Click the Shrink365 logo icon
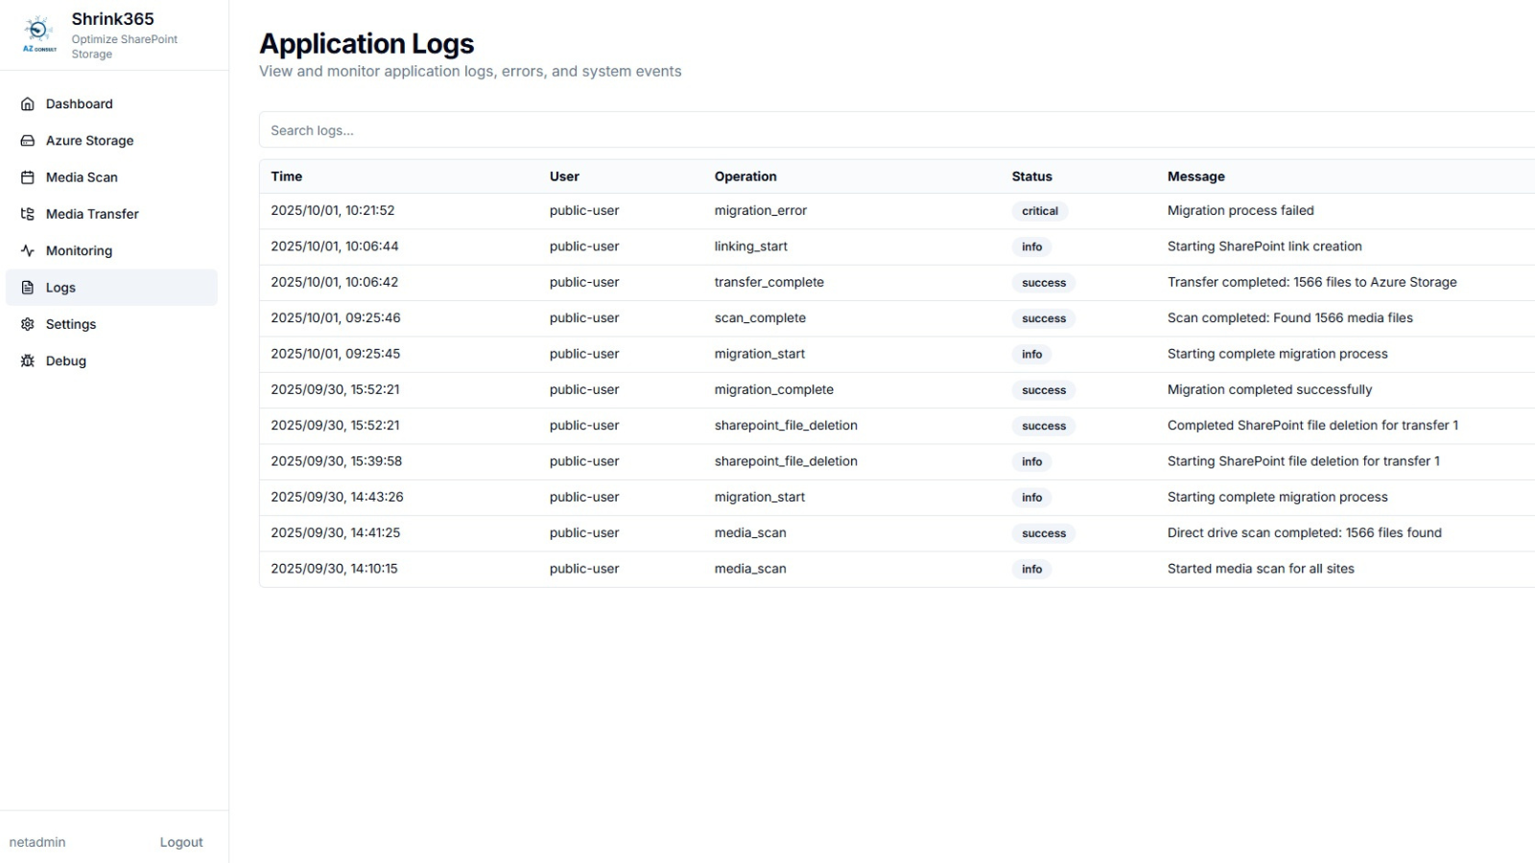 (39, 34)
